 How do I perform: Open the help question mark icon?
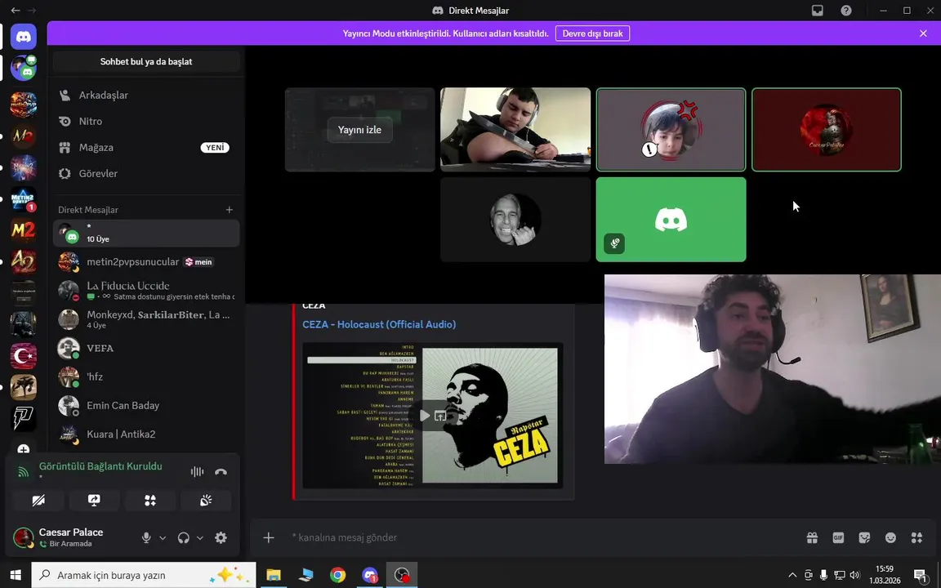pos(846,10)
